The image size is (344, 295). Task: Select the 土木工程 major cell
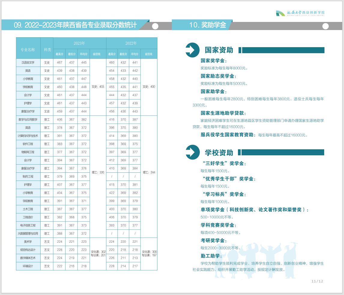(28, 209)
